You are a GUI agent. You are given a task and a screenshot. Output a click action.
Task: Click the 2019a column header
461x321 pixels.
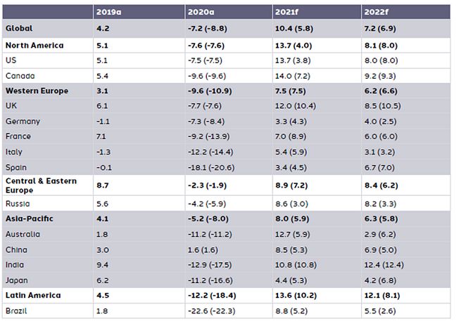coord(109,11)
